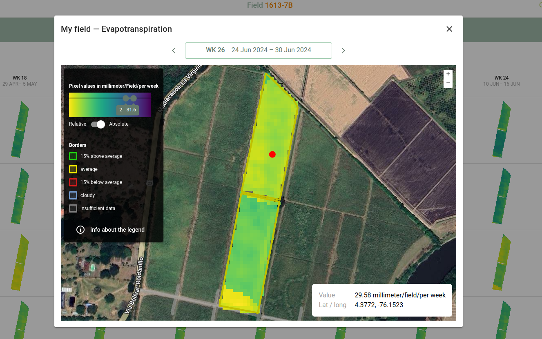The image size is (542, 339).
Task: Open the WK 26 week selector
Action: coord(258,50)
